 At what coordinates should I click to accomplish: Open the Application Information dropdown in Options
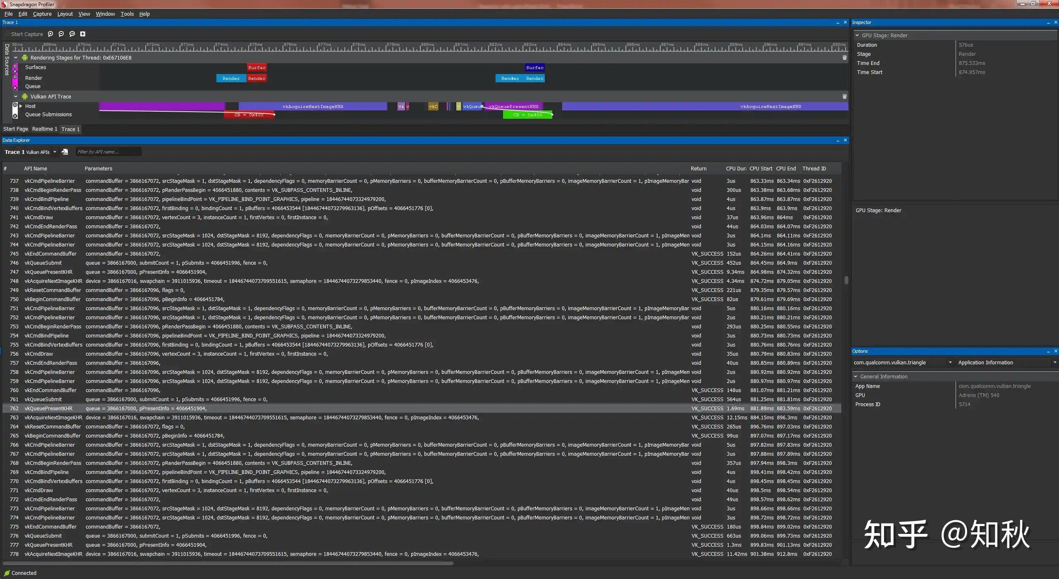[1054, 362]
